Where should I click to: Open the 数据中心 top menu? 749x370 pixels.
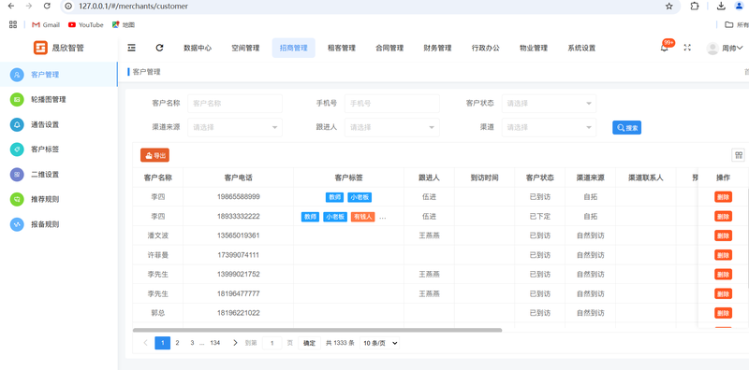pos(198,48)
